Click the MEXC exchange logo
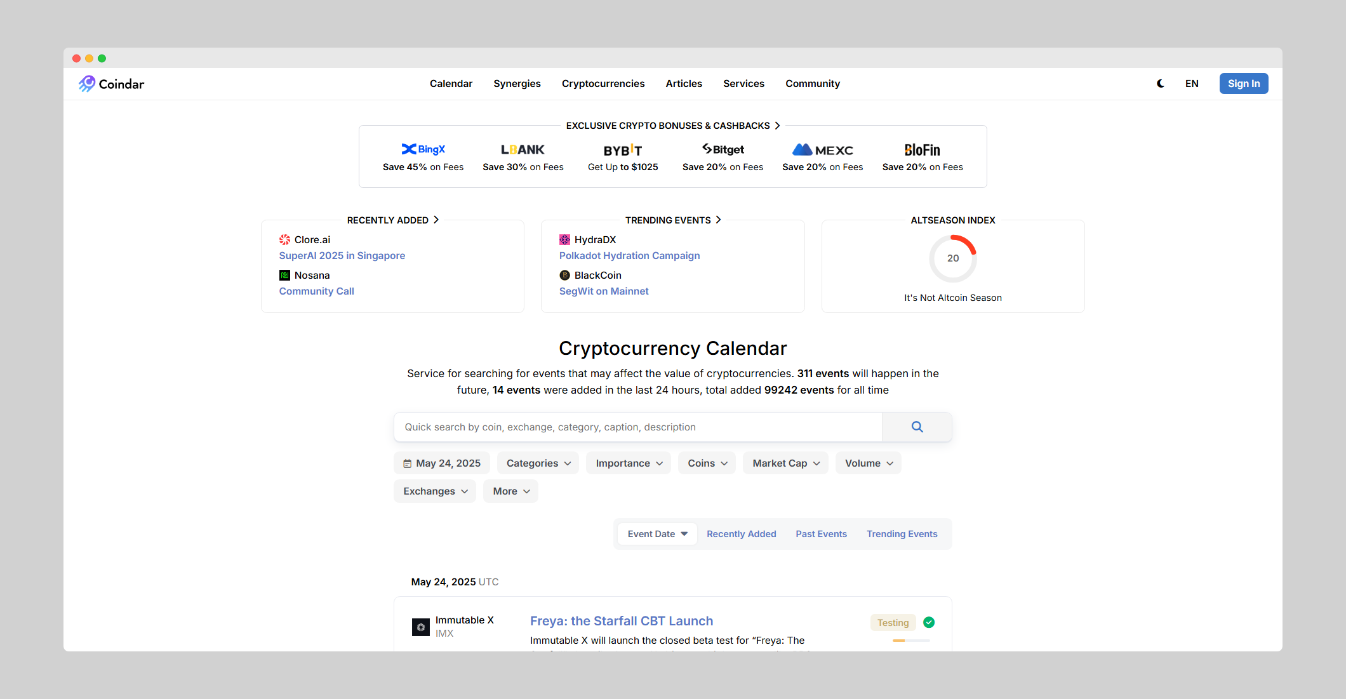 coord(822,150)
